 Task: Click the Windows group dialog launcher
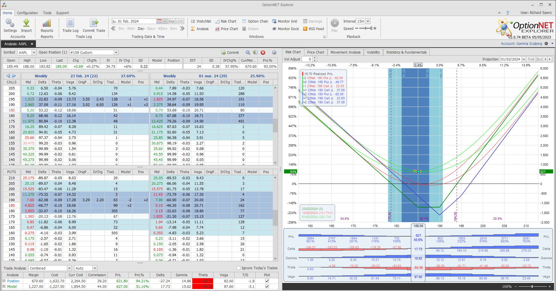point(324,37)
